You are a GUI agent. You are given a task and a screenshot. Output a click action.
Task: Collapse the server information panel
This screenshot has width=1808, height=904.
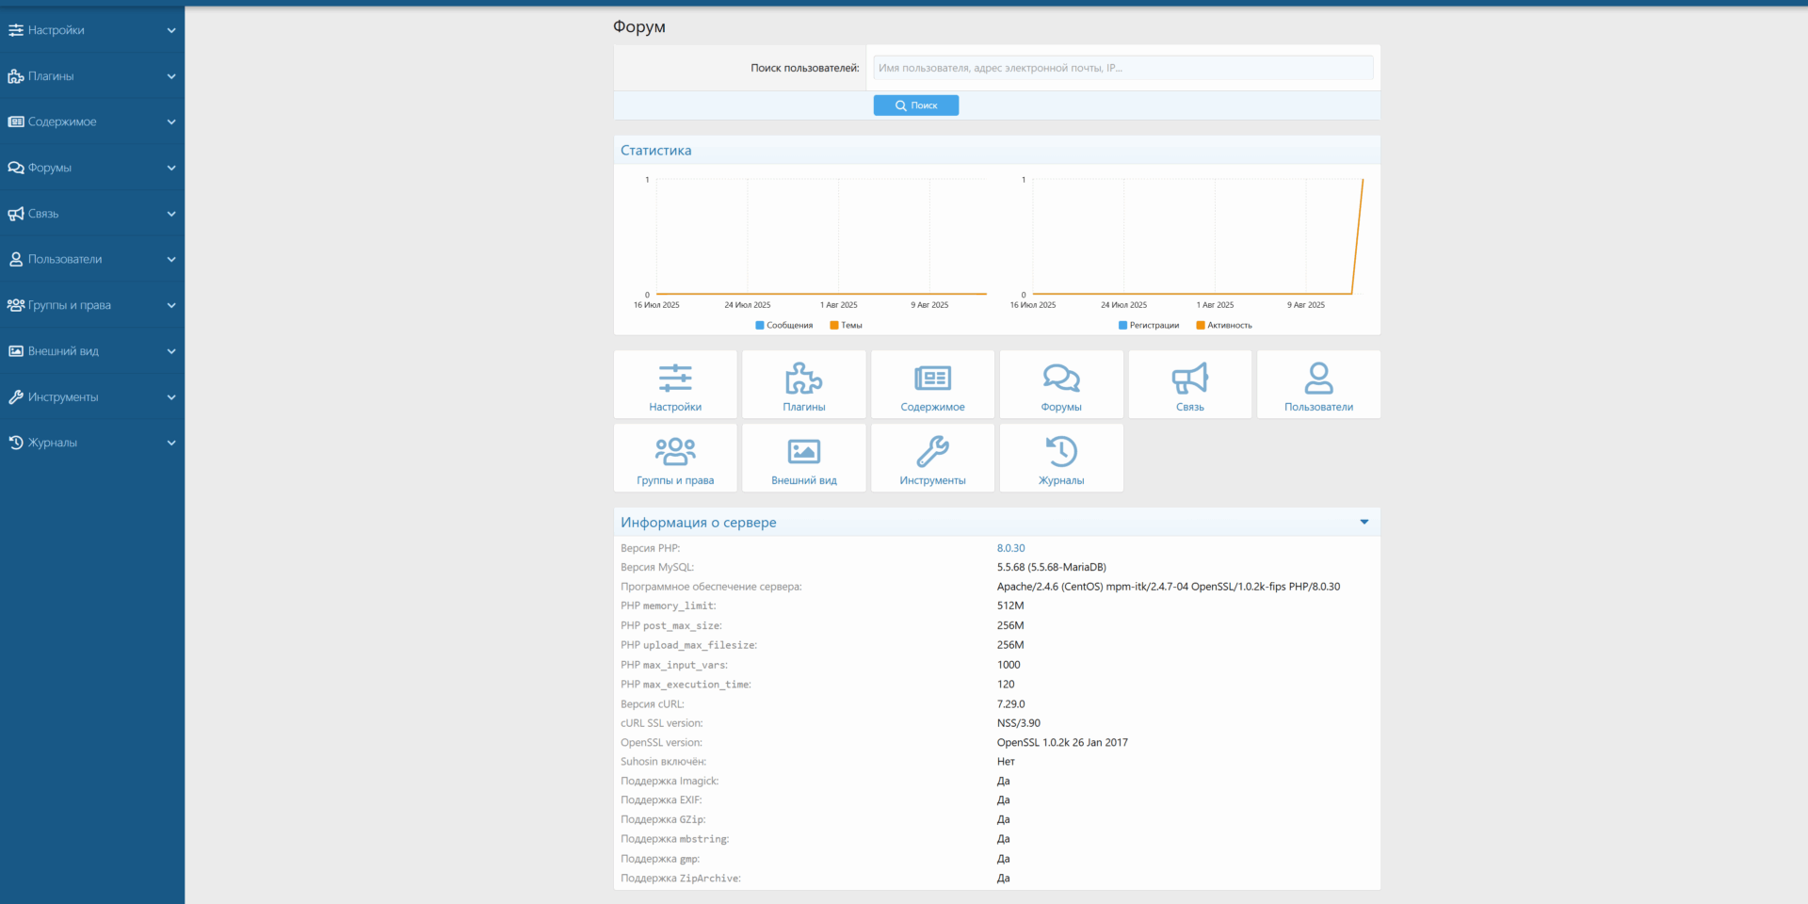coord(1364,523)
